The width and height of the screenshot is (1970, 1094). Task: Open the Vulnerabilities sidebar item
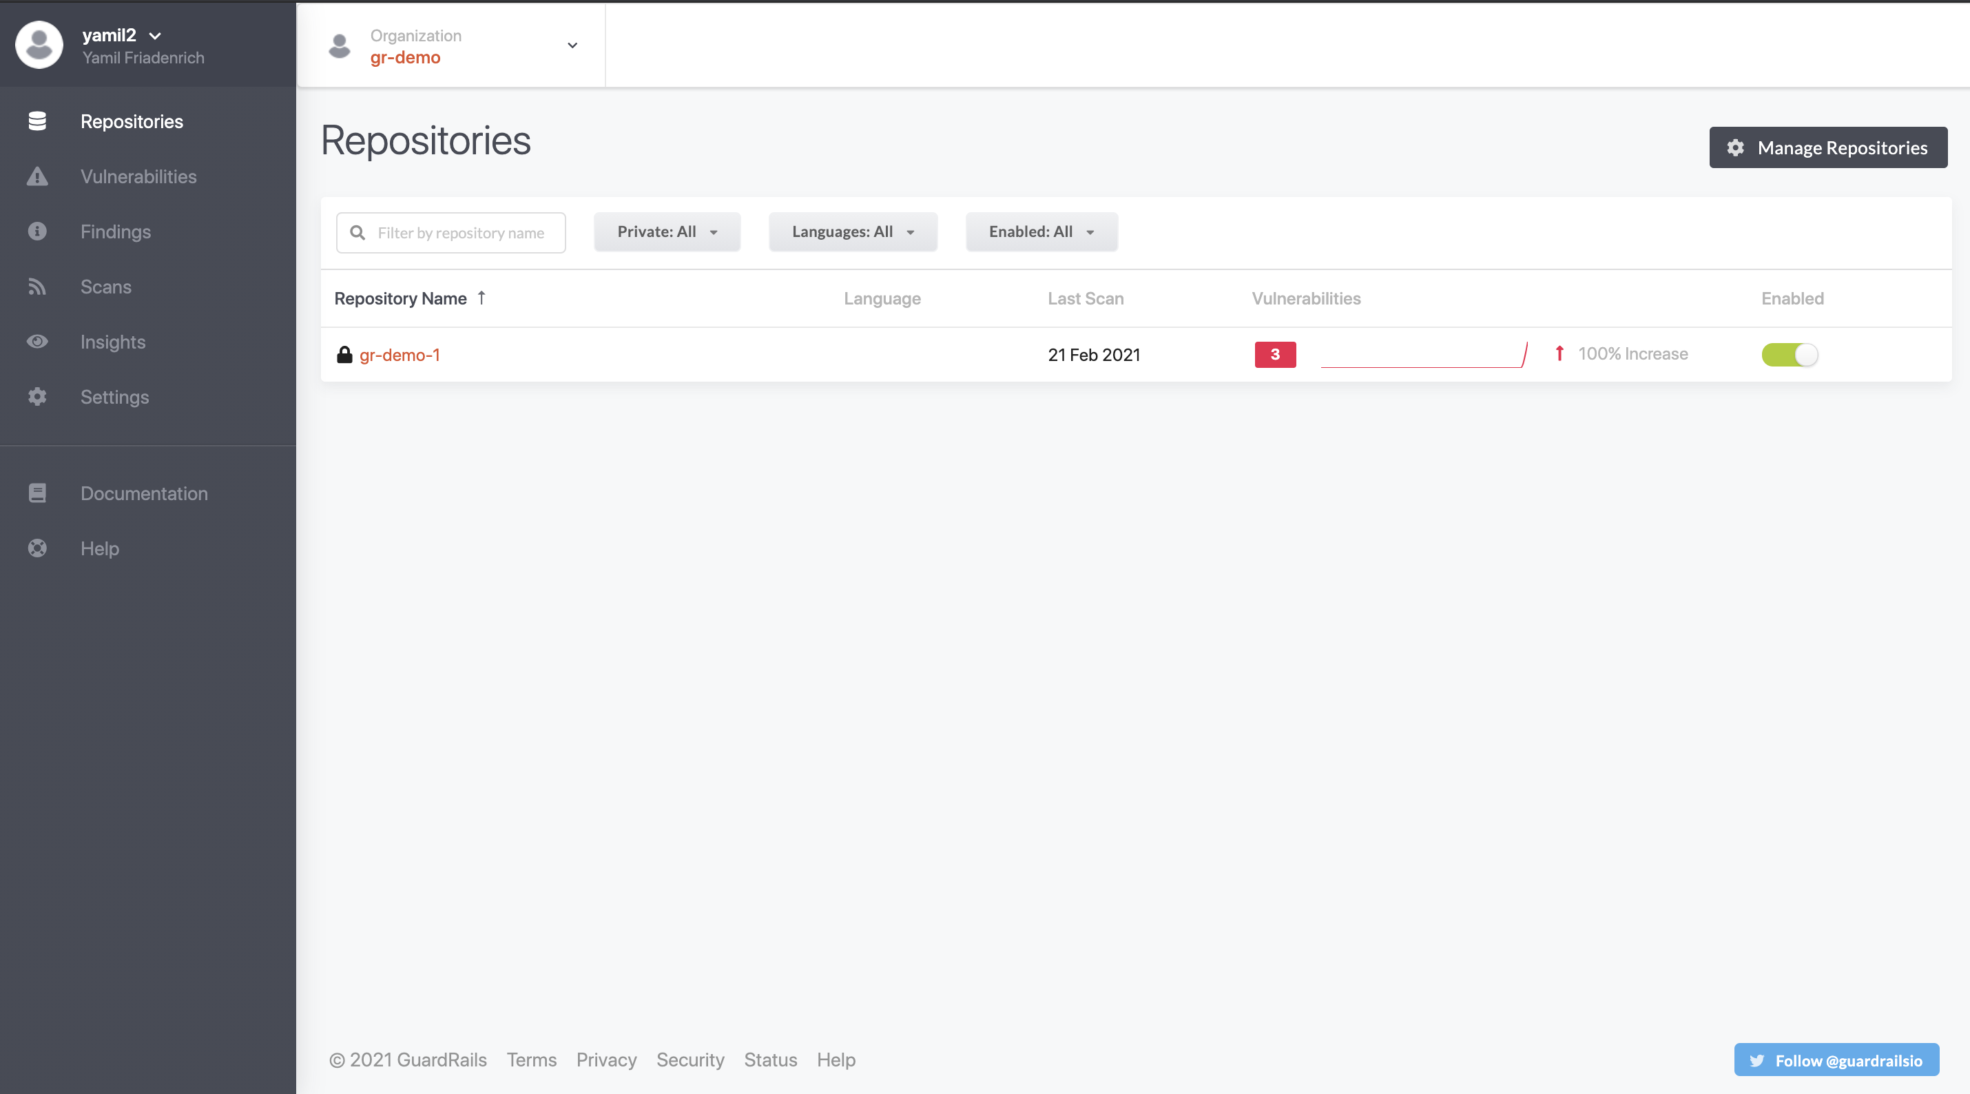(x=138, y=176)
